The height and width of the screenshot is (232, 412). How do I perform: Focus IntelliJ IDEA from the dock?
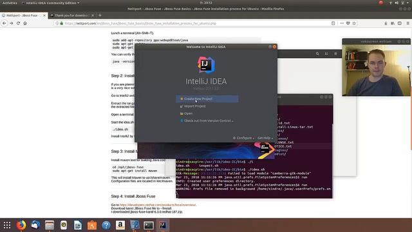pyautogui.click(x=163, y=225)
